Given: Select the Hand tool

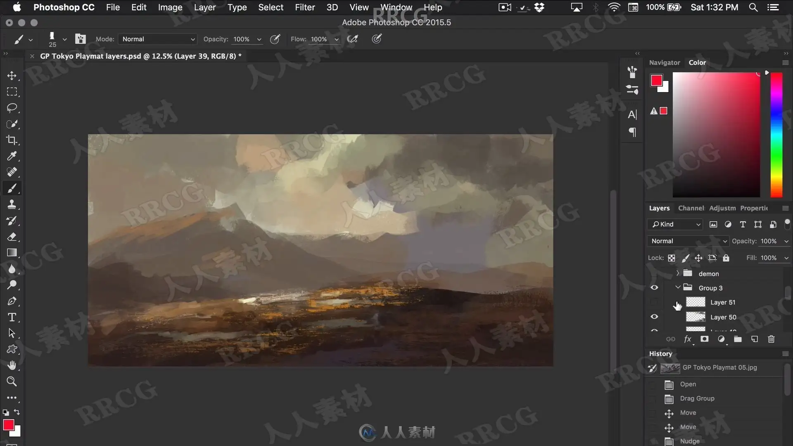Looking at the screenshot, I should pyautogui.click(x=12, y=365).
